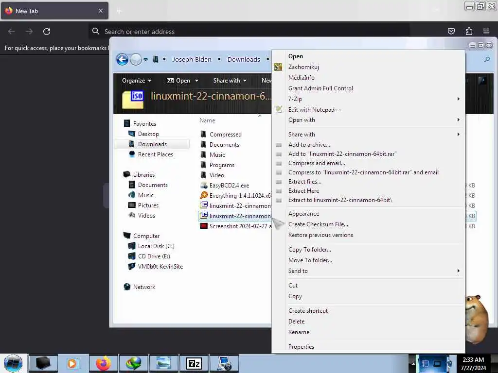498x373 pixels.
Task: Reload page with Firefox refresh icon
Action: (x=47, y=32)
